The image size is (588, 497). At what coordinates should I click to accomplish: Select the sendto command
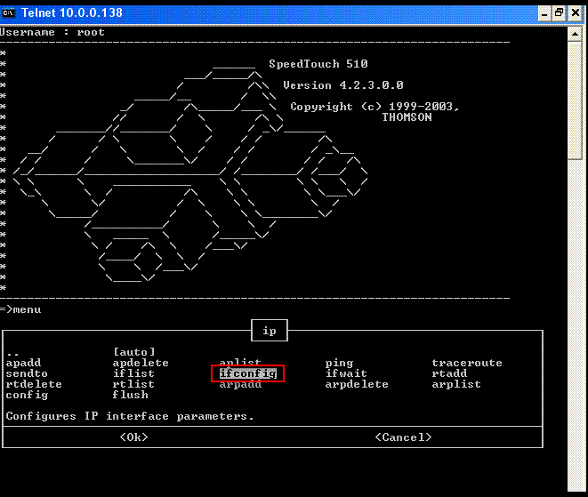(x=27, y=373)
